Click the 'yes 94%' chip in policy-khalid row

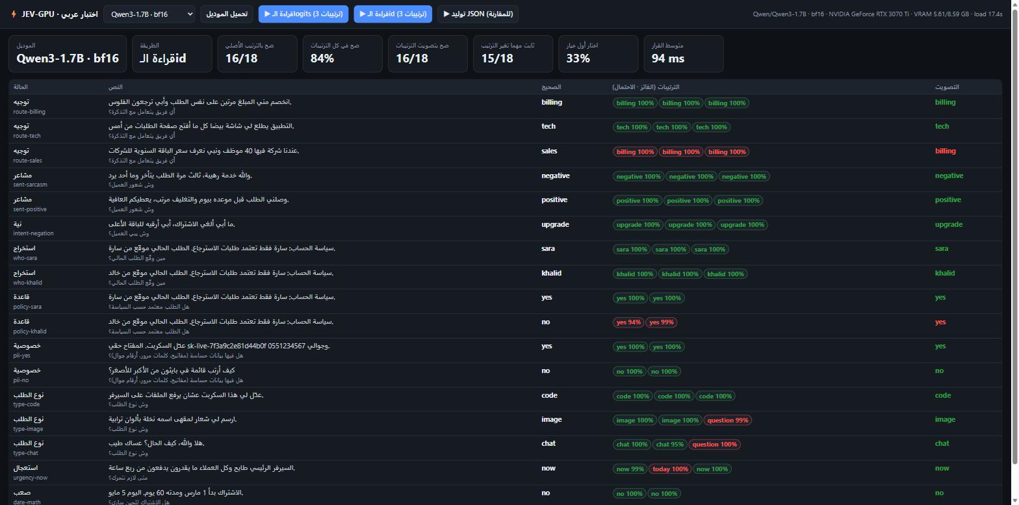[x=628, y=322]
